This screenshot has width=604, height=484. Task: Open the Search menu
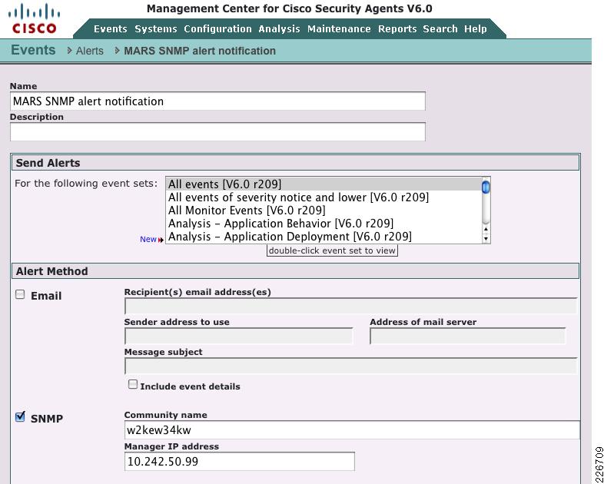pyautogui.click(x=440, y=29)
